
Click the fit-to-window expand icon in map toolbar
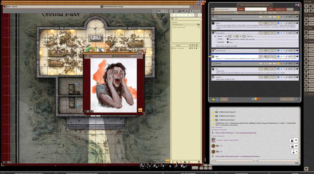tap(154, 11)
